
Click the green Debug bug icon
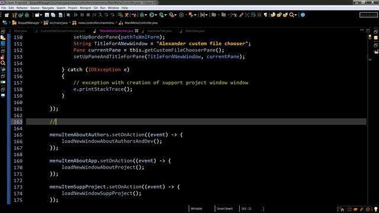pyautogui.click(x=142, y=15)
